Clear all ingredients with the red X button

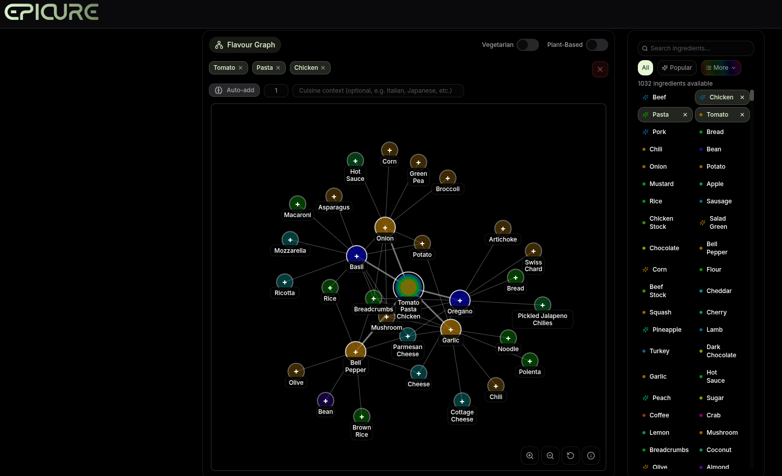[600, 69]
